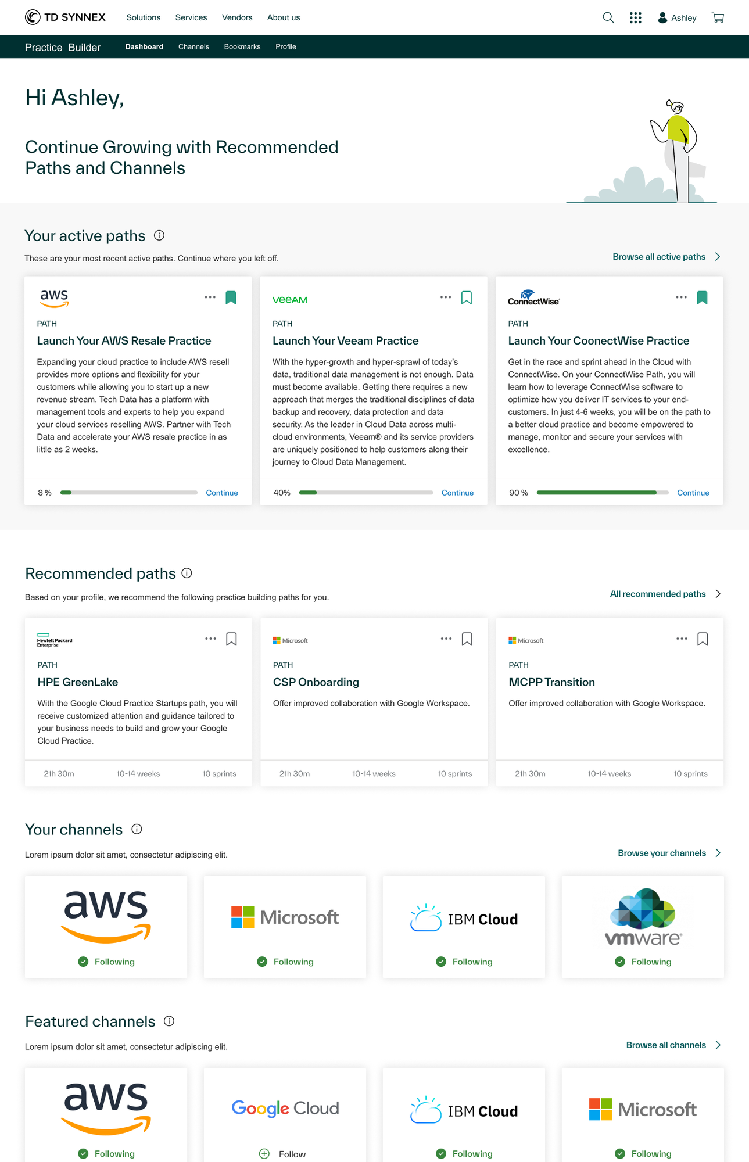
Task: Open the About us menu
Action: point(284,17)
